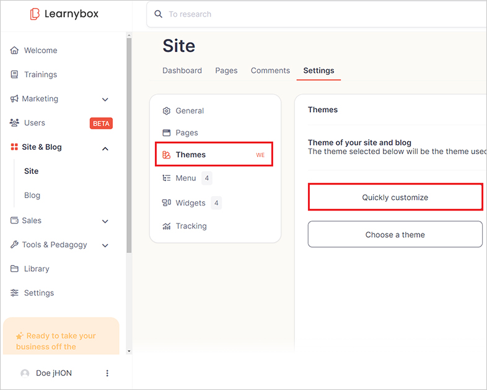Click the search magnifier icon
Viewport: 487px width, 390px height.
tap(159, 14)
